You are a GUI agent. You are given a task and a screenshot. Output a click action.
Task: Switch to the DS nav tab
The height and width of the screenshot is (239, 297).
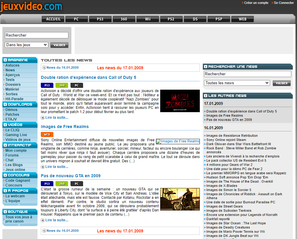click(195, 19)
